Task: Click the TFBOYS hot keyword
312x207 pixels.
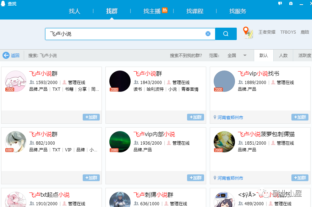Action: coord(288,32)
